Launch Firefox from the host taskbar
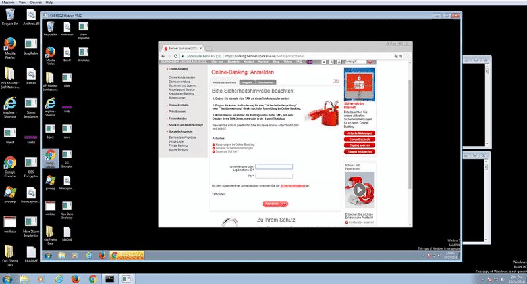Image resolution: width=527 pixels, height=284 pixels. pyautogui.click(x=76, y=279)
